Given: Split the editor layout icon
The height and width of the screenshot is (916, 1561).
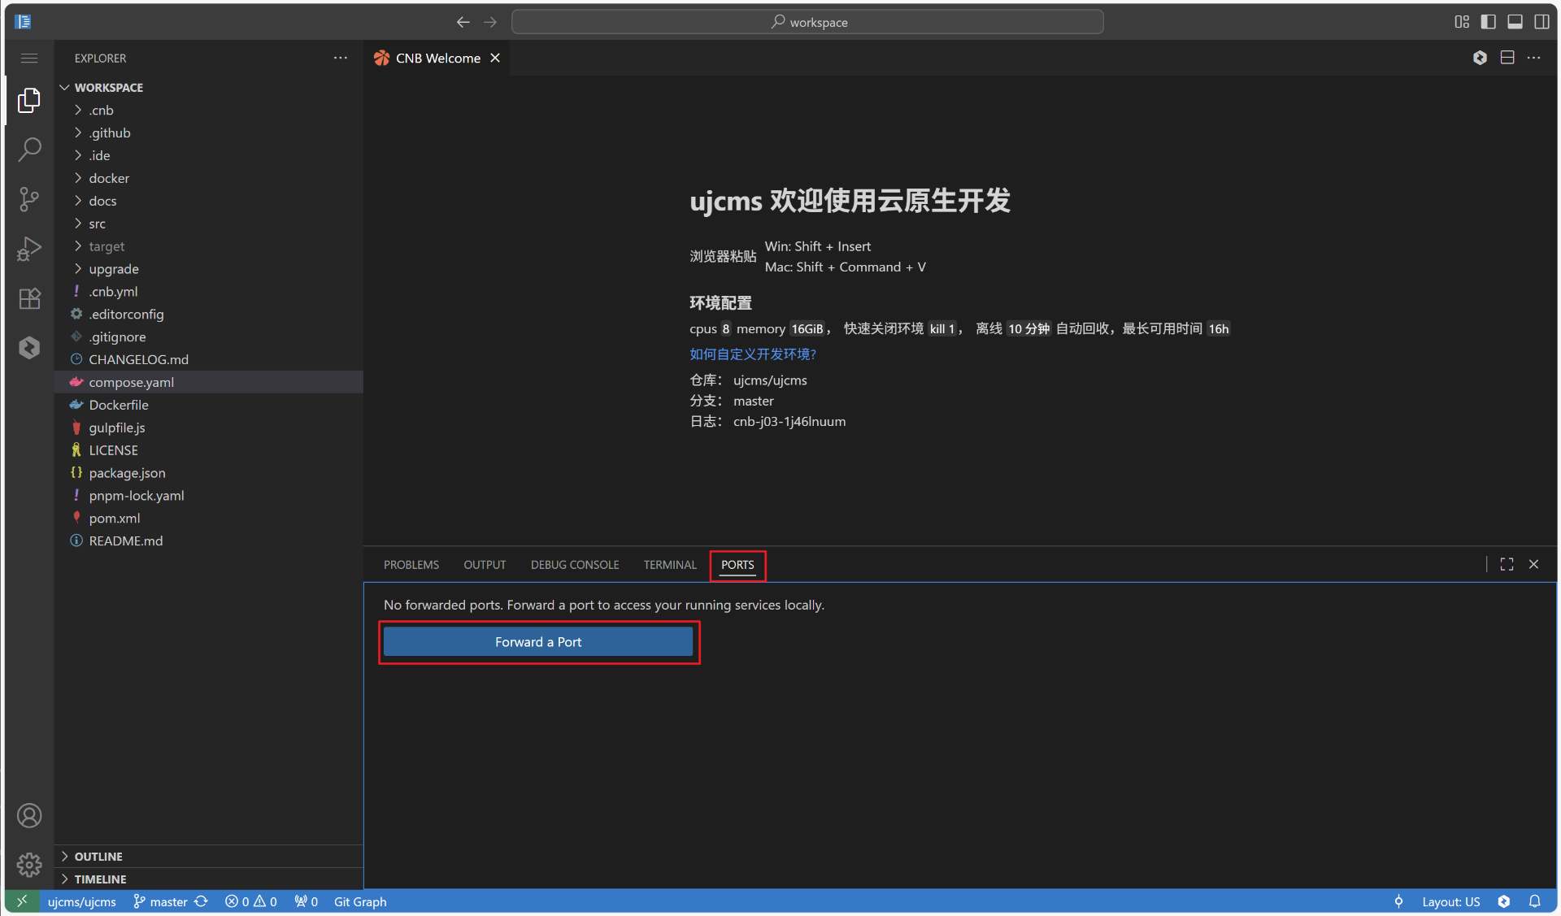Looking at the screenshot, I should pyautogui.click(x=1507, y=58).
